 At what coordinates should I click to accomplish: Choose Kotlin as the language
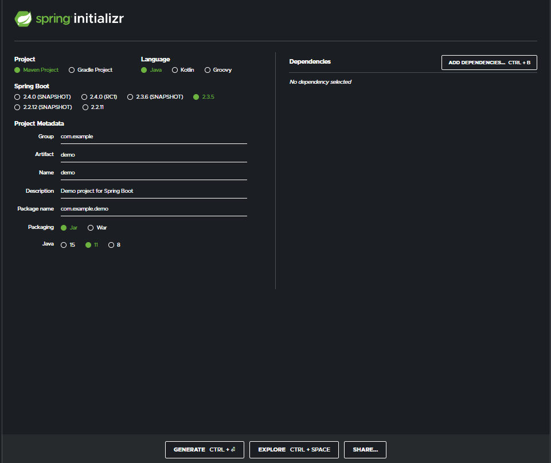coord(183,70)
